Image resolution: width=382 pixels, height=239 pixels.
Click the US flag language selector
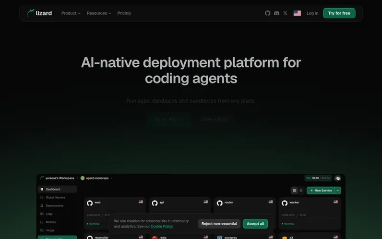(x=297, y=13)
